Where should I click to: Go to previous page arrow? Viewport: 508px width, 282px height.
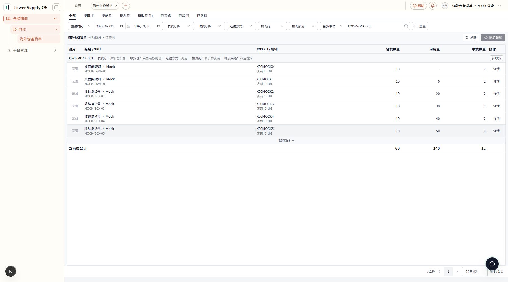439,272
